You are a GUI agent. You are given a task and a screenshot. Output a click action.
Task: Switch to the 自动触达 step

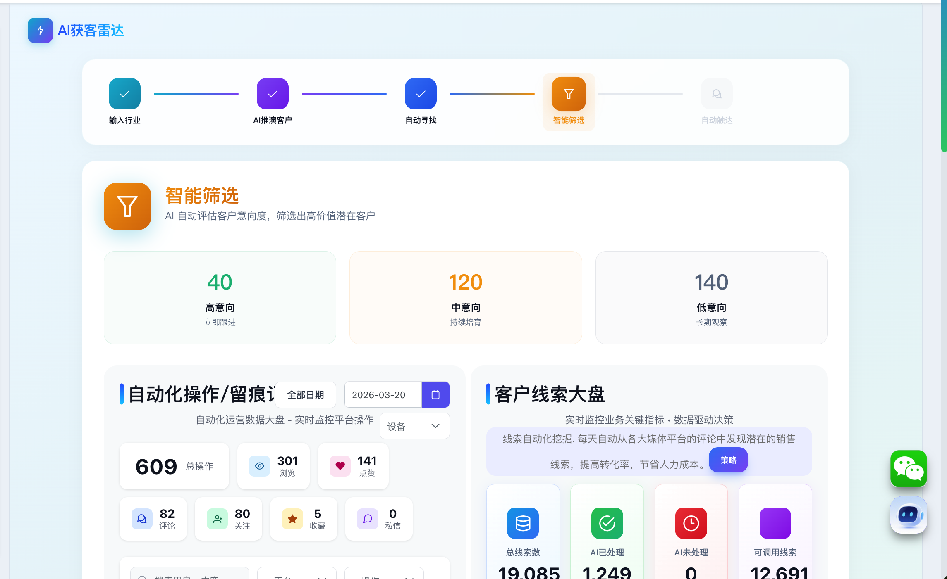pos(717,94)
